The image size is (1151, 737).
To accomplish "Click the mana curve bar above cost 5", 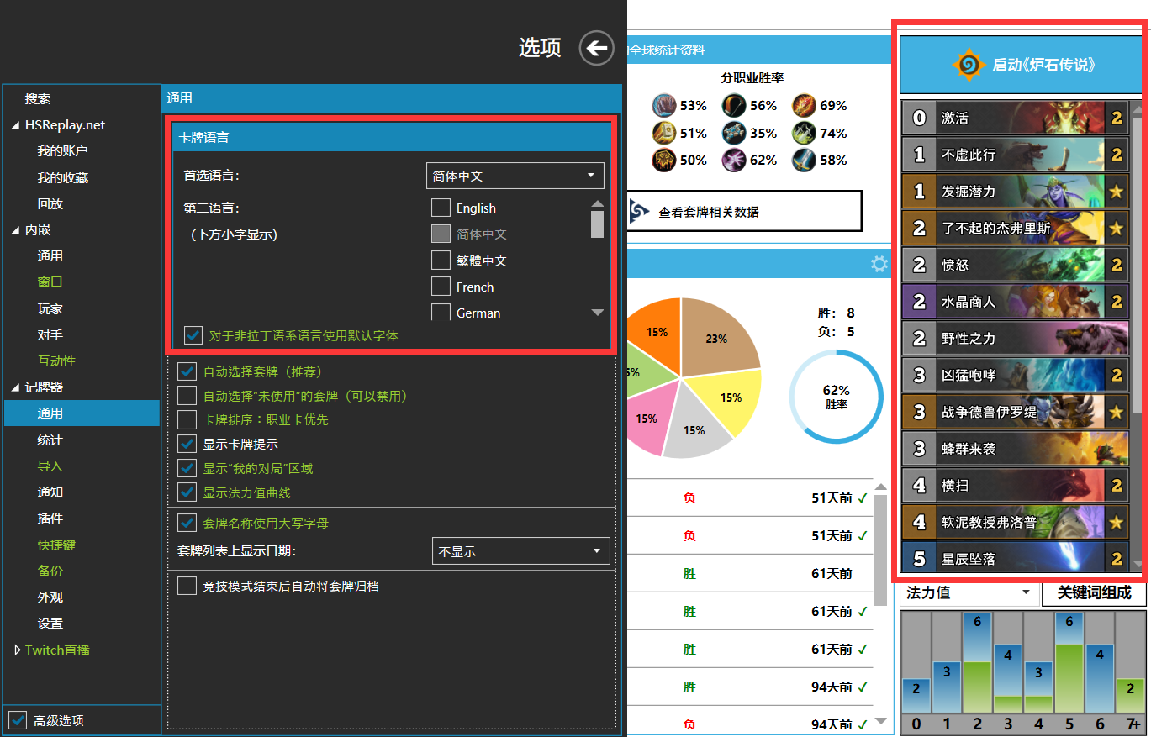I will pyautogui.click(x=1069, y=662).
